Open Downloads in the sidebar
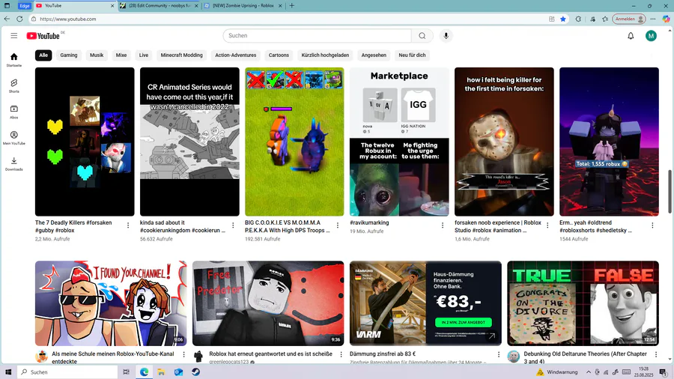Viewport: 674px width, 379px height. 13,164
